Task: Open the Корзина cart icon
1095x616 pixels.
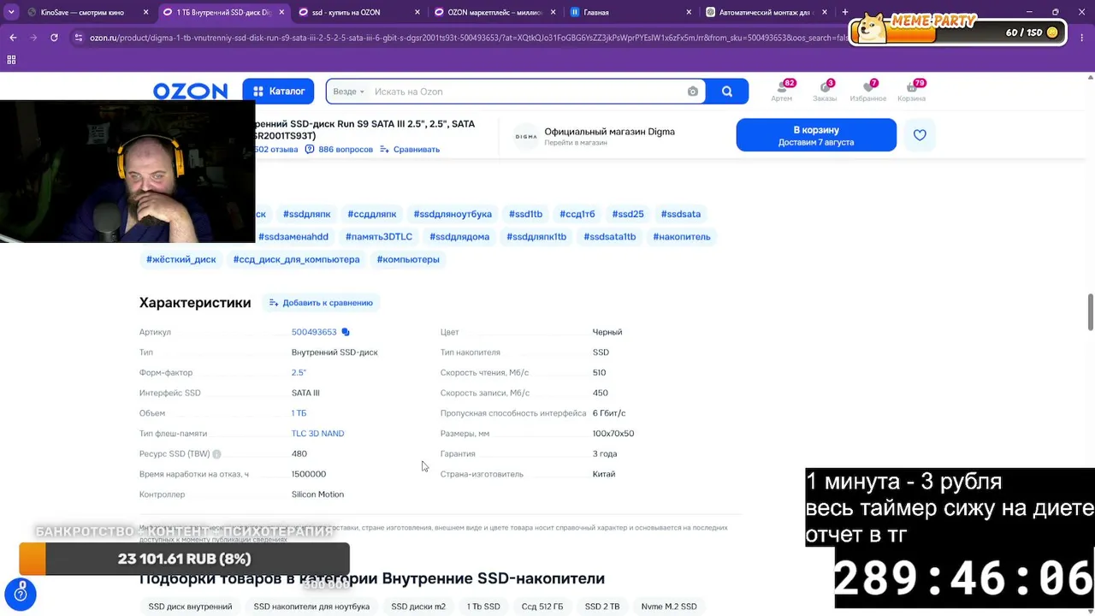Action: click(x=911, y=91)
